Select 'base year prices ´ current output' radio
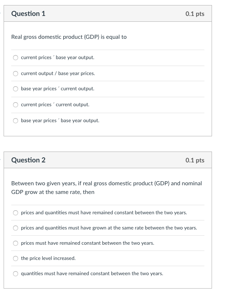 16,89
